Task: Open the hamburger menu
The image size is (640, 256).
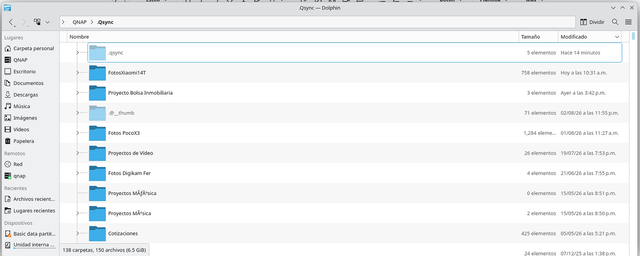Action: point(628,22)
